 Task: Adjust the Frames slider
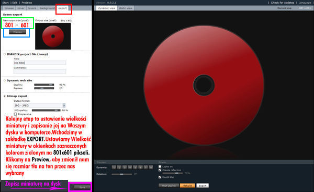click(x=44, y=88)
